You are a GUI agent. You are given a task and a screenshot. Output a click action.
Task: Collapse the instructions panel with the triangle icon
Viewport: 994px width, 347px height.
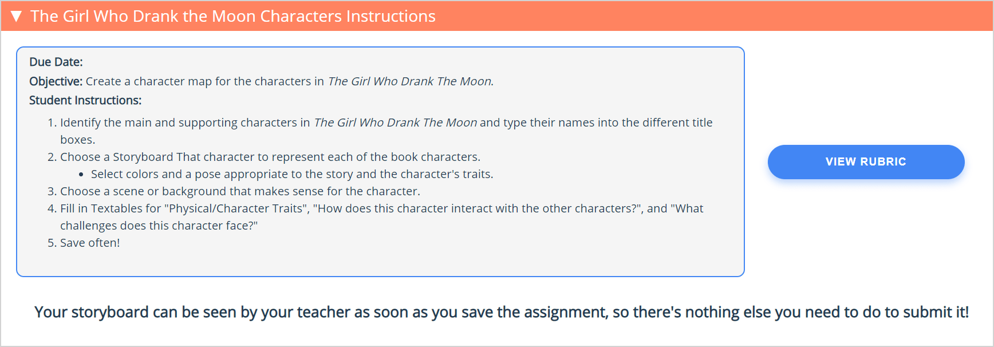coord(16,16)
